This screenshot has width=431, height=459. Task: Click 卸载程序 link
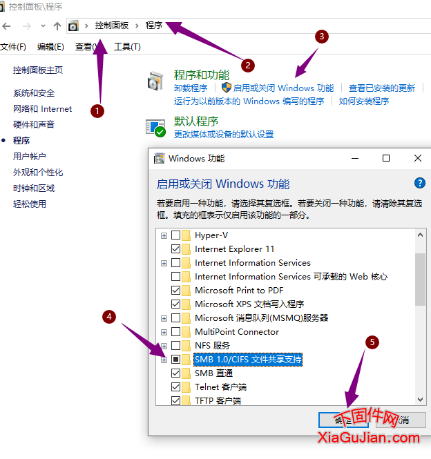(191, 88)
